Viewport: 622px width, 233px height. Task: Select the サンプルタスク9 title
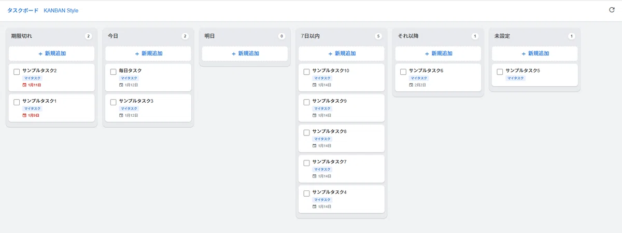(329, 101)
